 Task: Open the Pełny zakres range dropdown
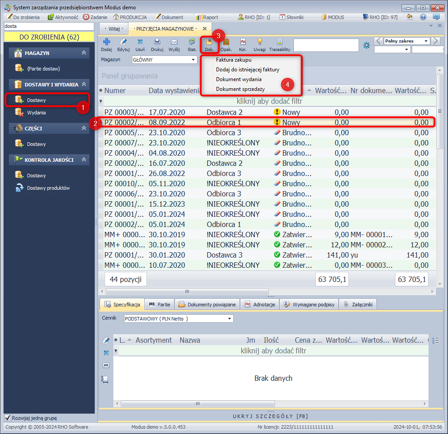click(426, 41)
